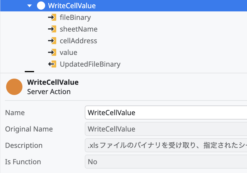The image size is (247, 173).
Task: Select the sheetName tree item
Action: 78,29
